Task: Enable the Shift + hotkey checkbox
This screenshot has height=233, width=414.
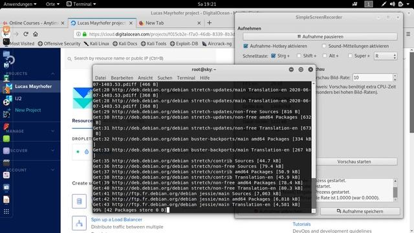Action: pos(299,56)
